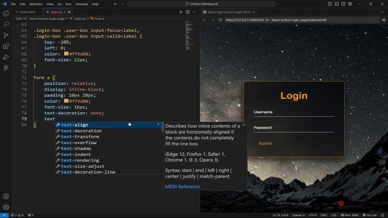Select text-indent suggestion

[x=108, y=154]
